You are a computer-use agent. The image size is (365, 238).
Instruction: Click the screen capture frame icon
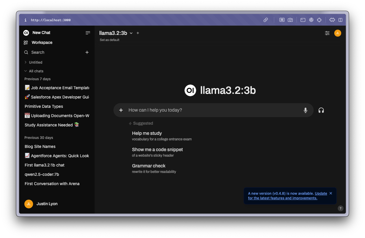click(282, 20)
